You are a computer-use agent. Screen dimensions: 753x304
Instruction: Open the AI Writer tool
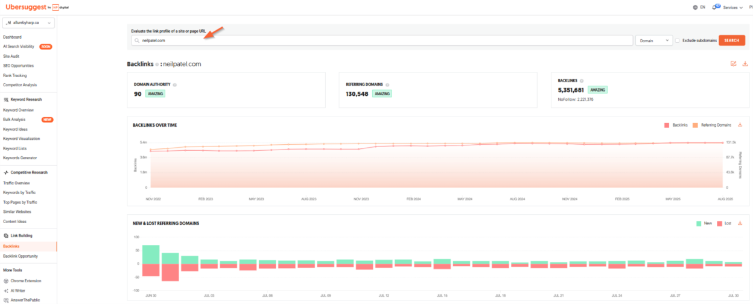coord(17,291)
